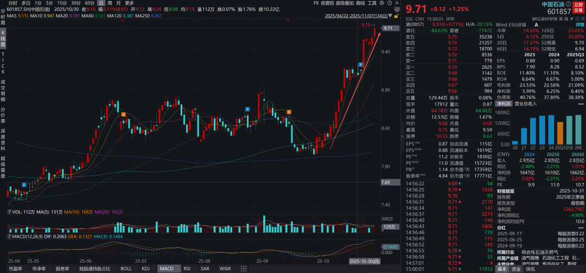The height and width of the screenshot is (273, 586).
Task: Select the 市净率 indicator tab
Action: click(x=39, y=269)
